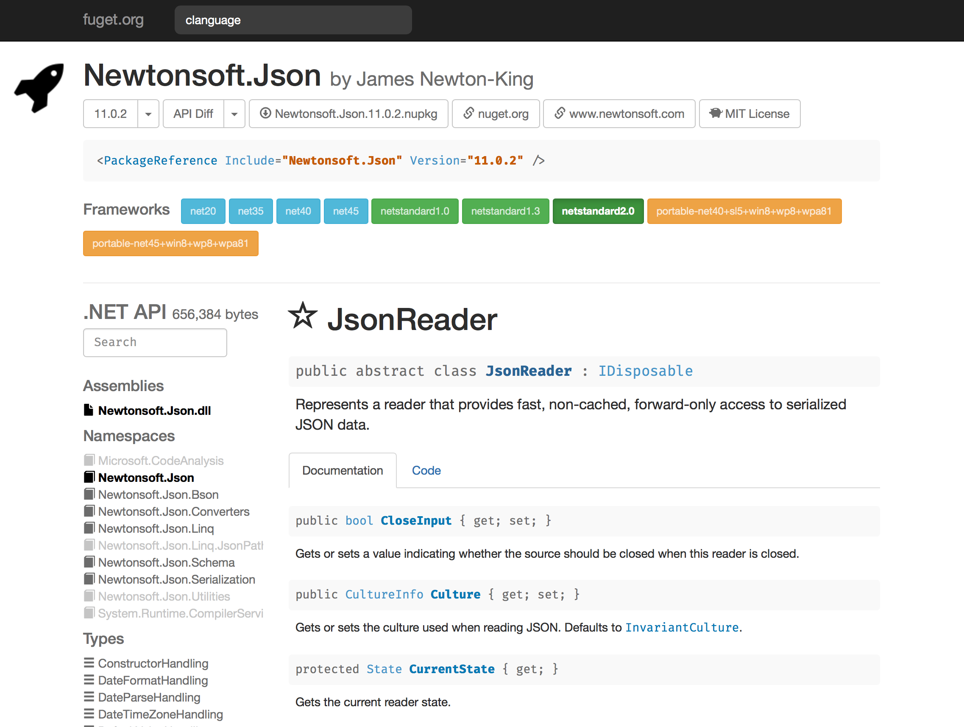Viewport: 964px width, 727px height.
Task: Click the DateParseHandling type list icon
Action: 89,697
